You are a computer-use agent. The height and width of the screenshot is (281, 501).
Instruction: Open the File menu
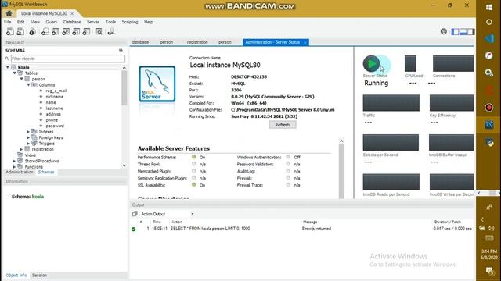(x=7, y=22)
